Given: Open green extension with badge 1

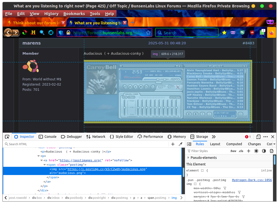Looking at the screenshot, I should pos(262,32).
